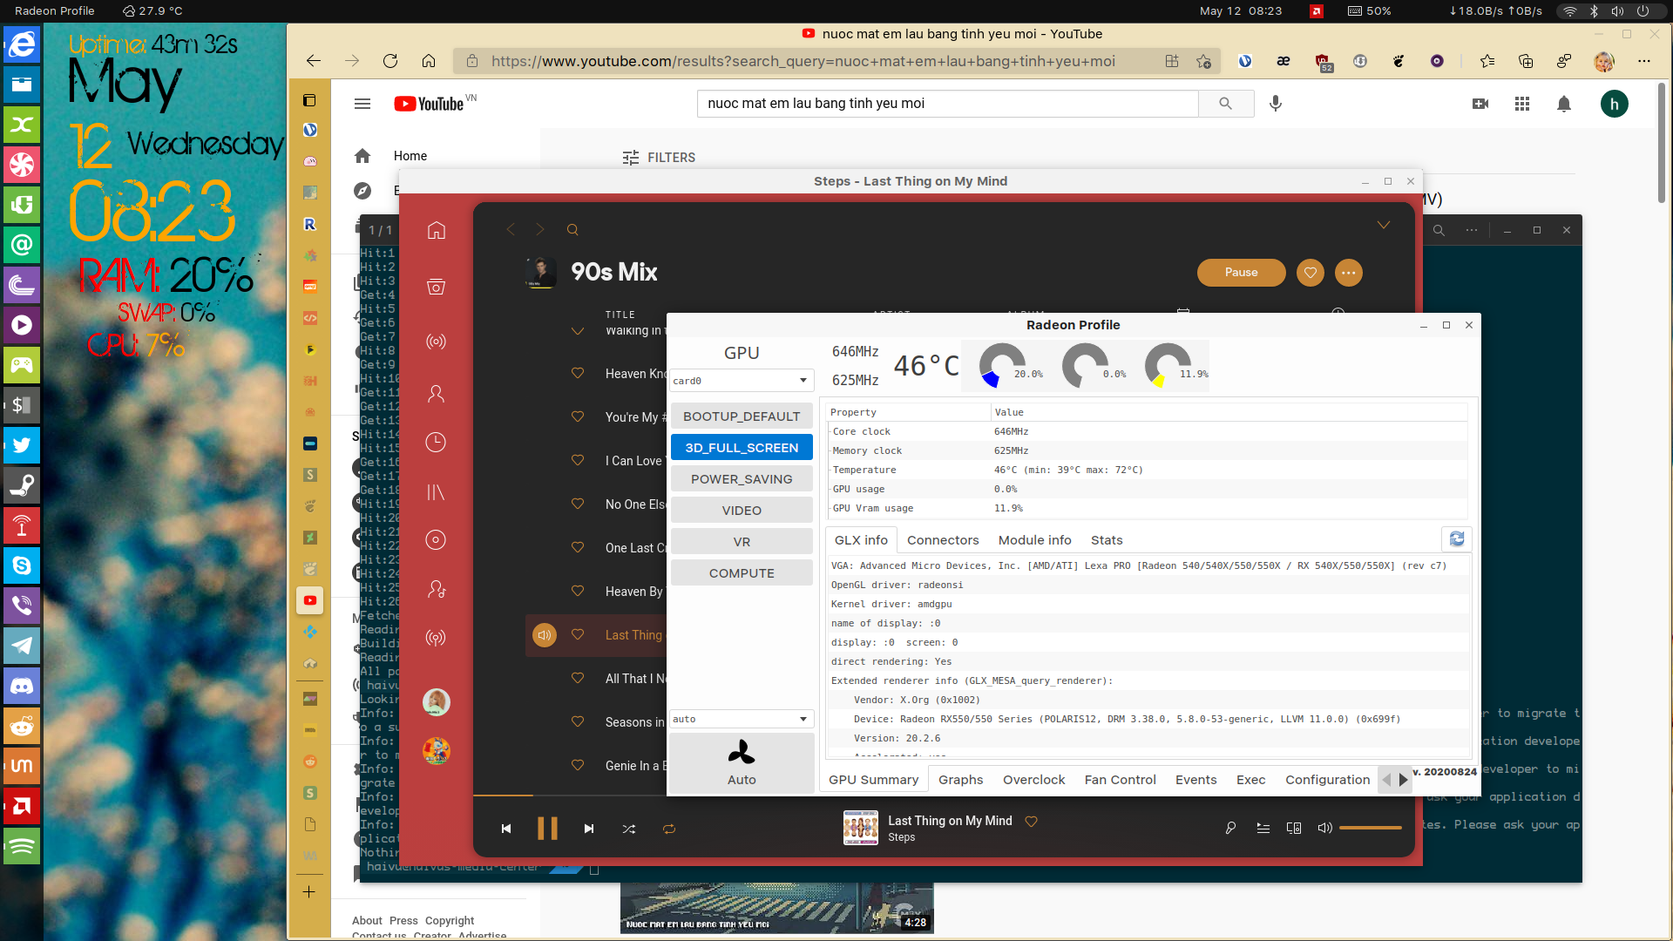The width and height of the screenshot is (1673, 941).
Task: Open YouTube FILTERS
Action: (x=659, y=158)
